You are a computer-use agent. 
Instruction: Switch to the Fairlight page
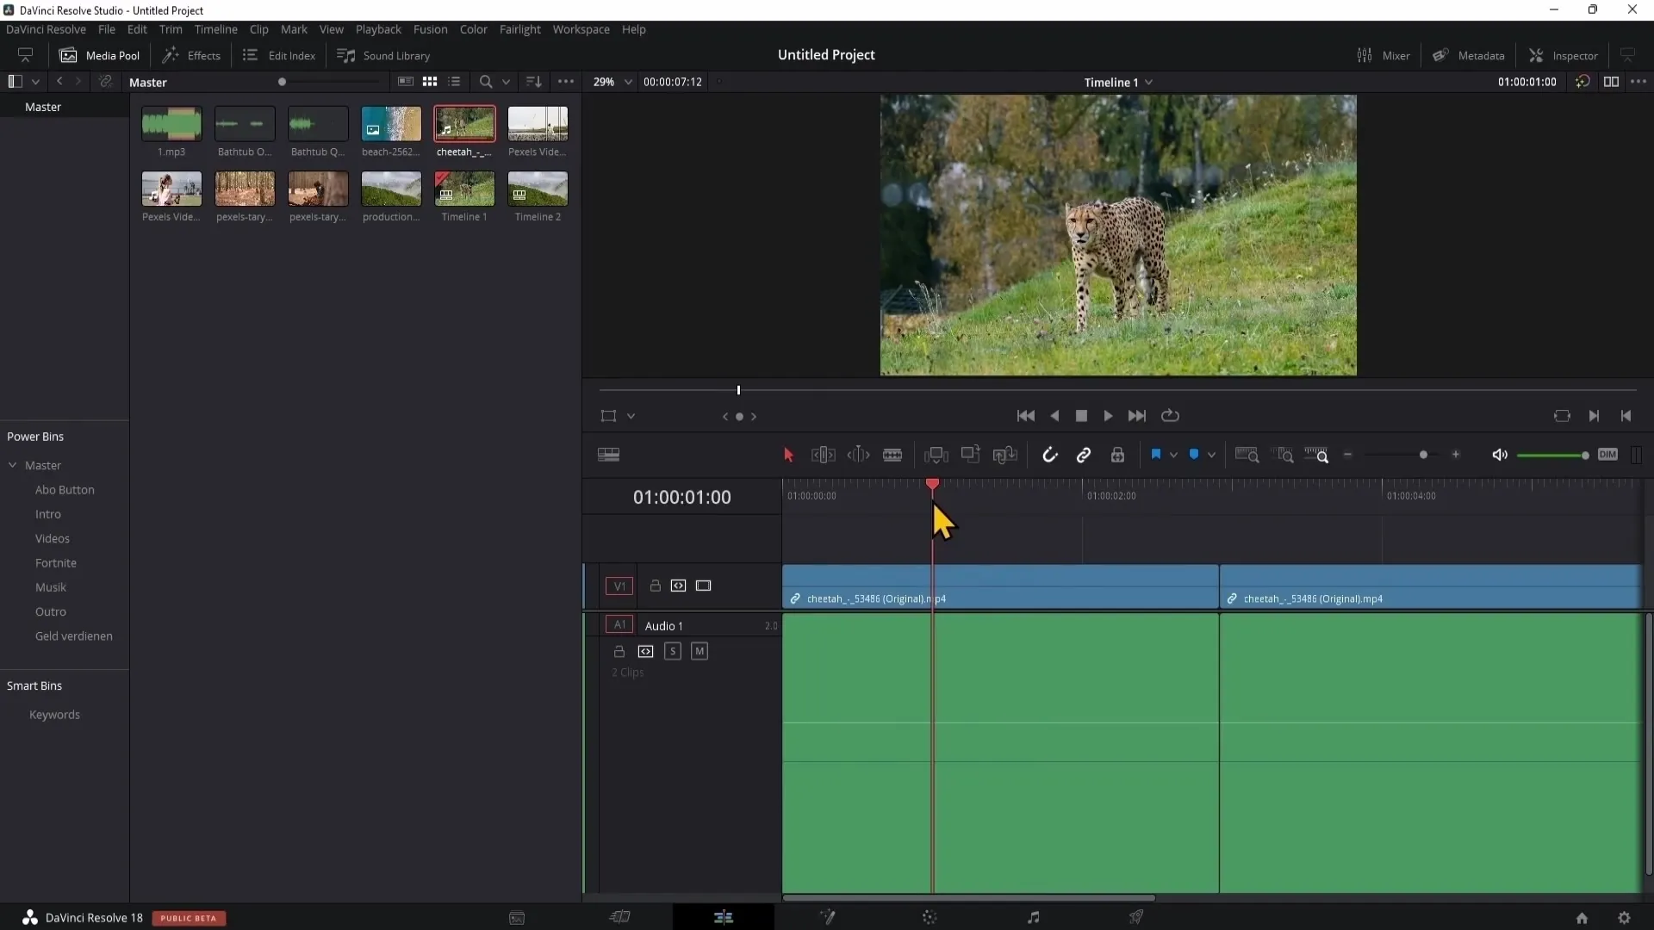coord(1033,918)
